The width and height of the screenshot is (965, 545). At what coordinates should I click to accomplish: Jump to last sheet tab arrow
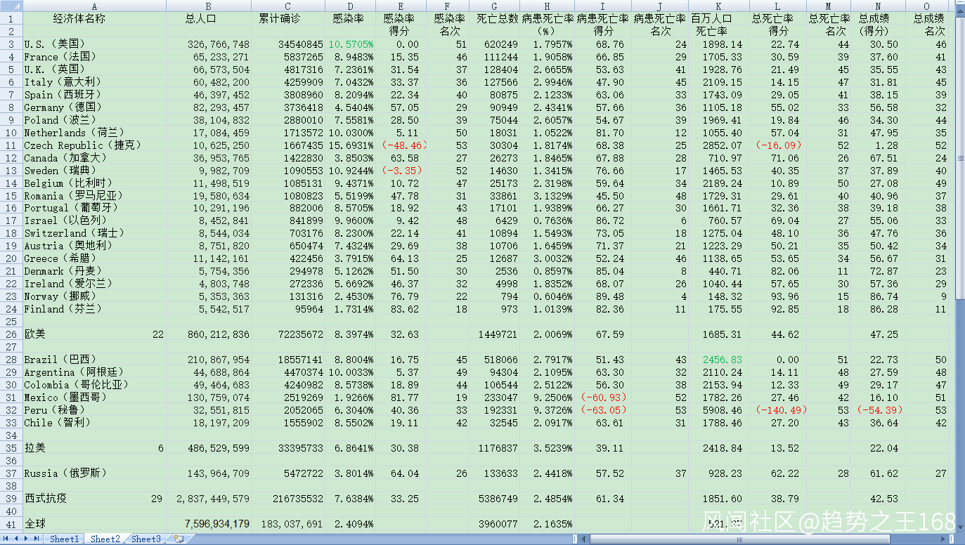(37, 539)
